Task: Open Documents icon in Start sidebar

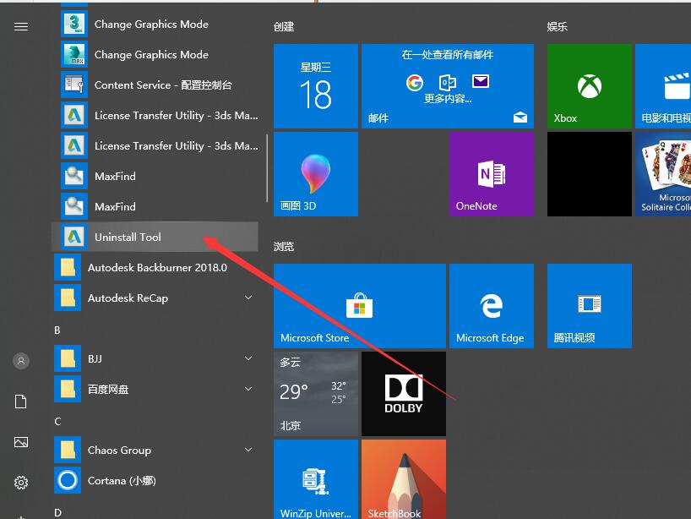Action: [x=21, y=402]
